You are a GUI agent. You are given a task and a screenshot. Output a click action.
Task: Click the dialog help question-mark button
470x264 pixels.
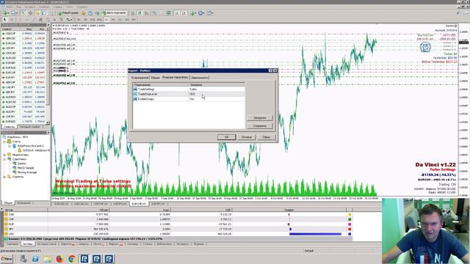[270, 70]
